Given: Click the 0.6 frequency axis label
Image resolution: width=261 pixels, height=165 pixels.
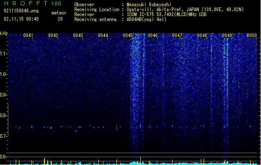Looking at the screenshot, I should (4, 157).
